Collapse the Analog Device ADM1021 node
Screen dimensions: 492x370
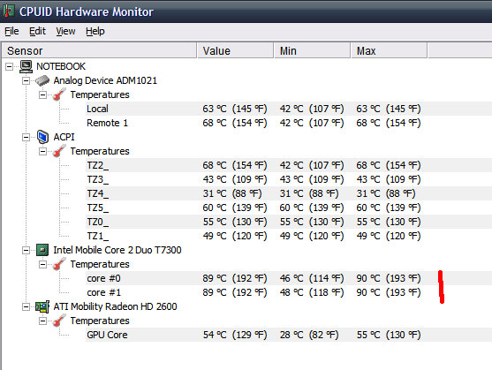pos(26,80)
